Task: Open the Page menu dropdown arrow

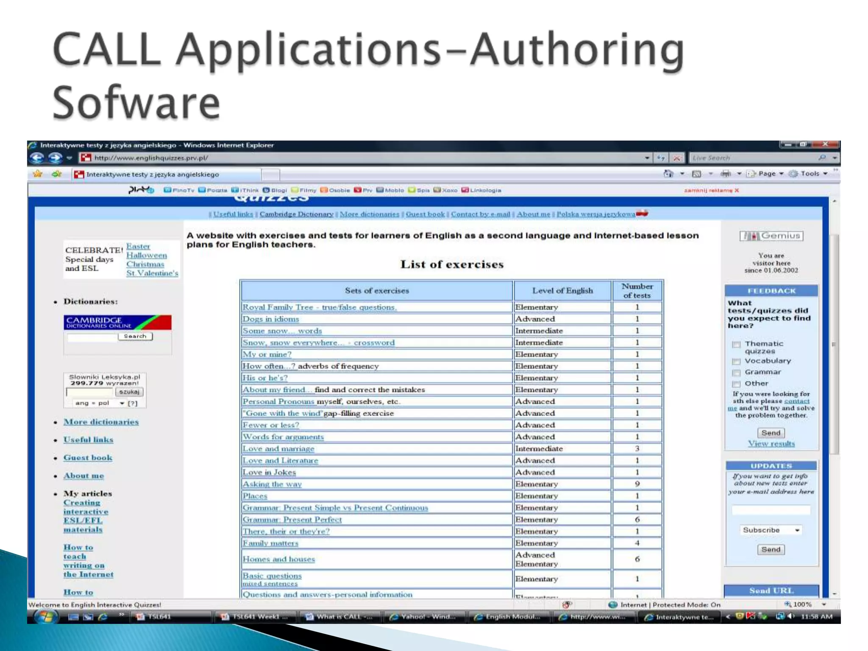Action: (781, 173)
